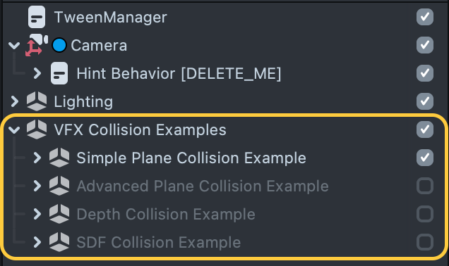Uncheck the Simple Plane Collision Example checkbox
This screenshot has width=449, height=266.
click(425, 158)
